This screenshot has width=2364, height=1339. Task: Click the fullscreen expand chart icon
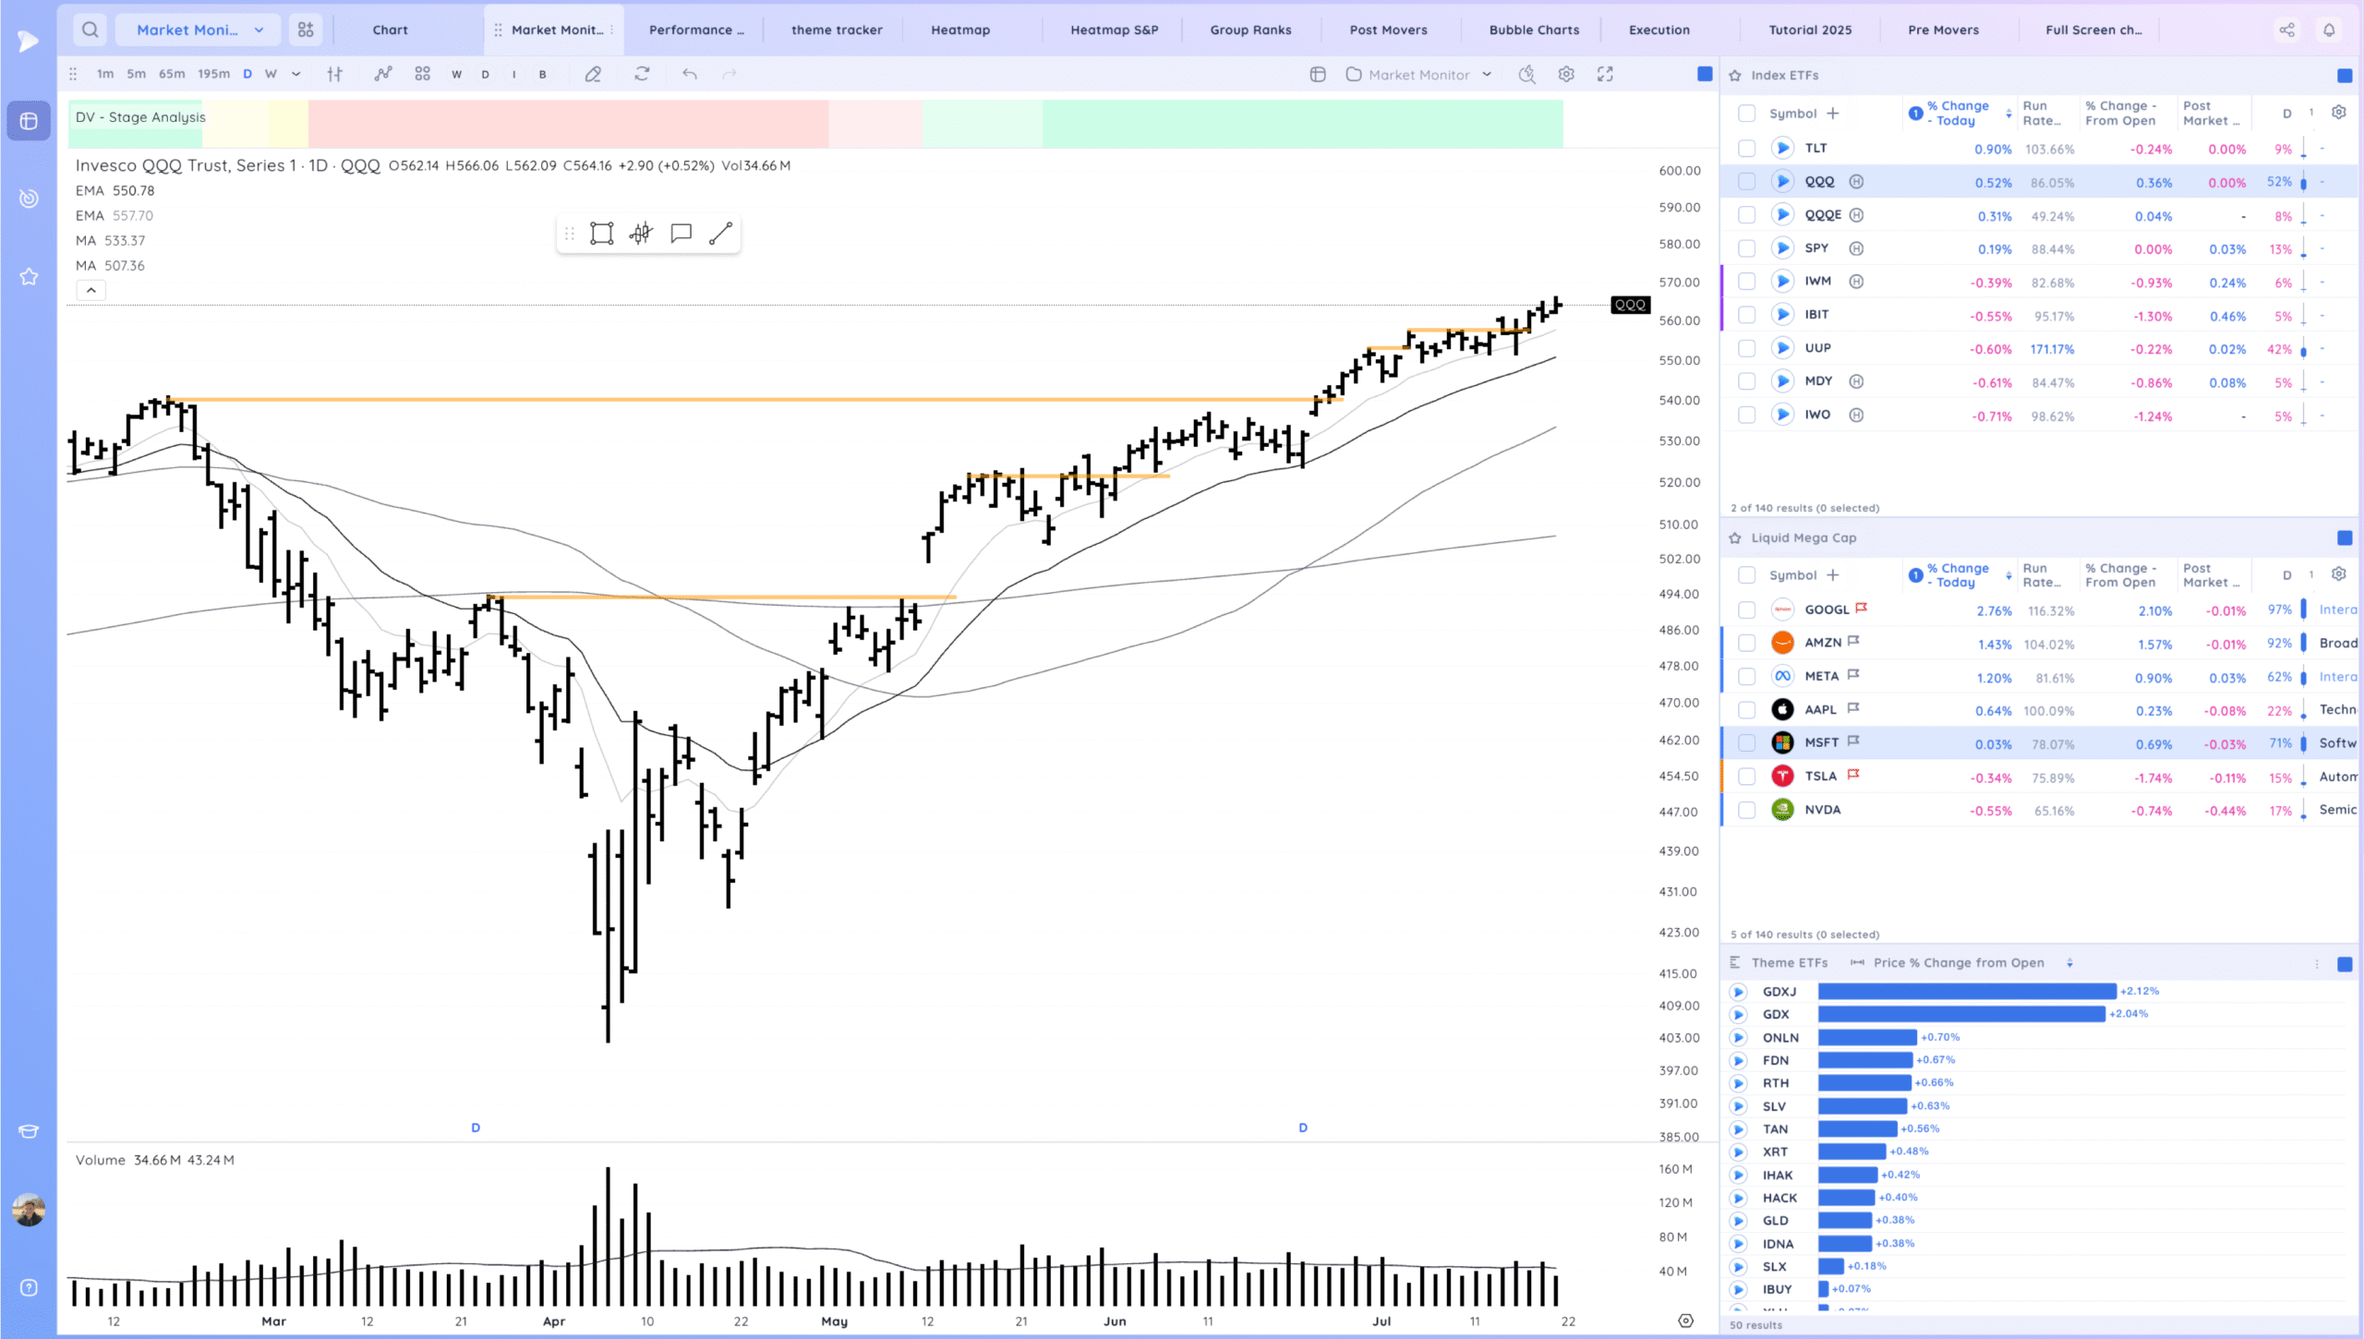1605,74
